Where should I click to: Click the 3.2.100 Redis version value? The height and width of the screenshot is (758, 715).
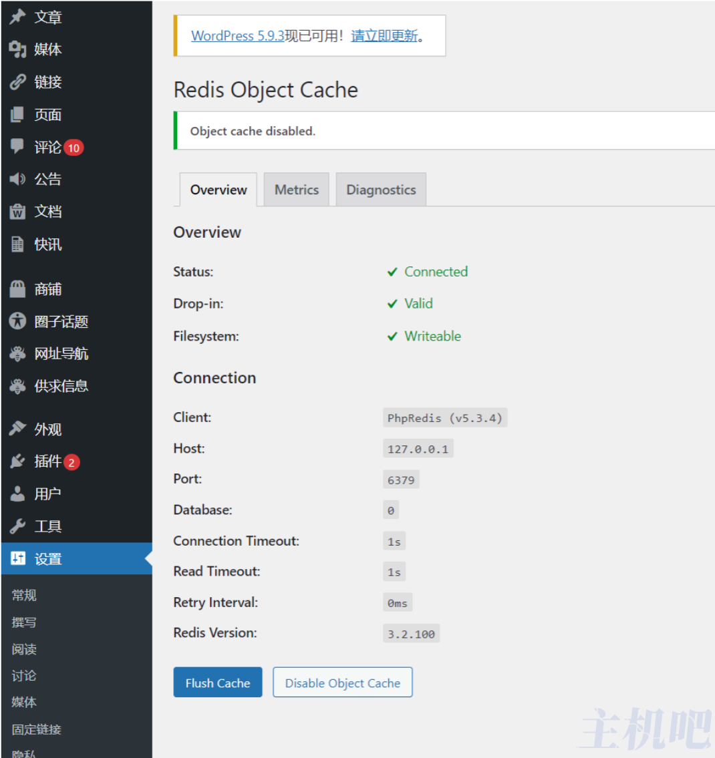[x=411, y=633]
